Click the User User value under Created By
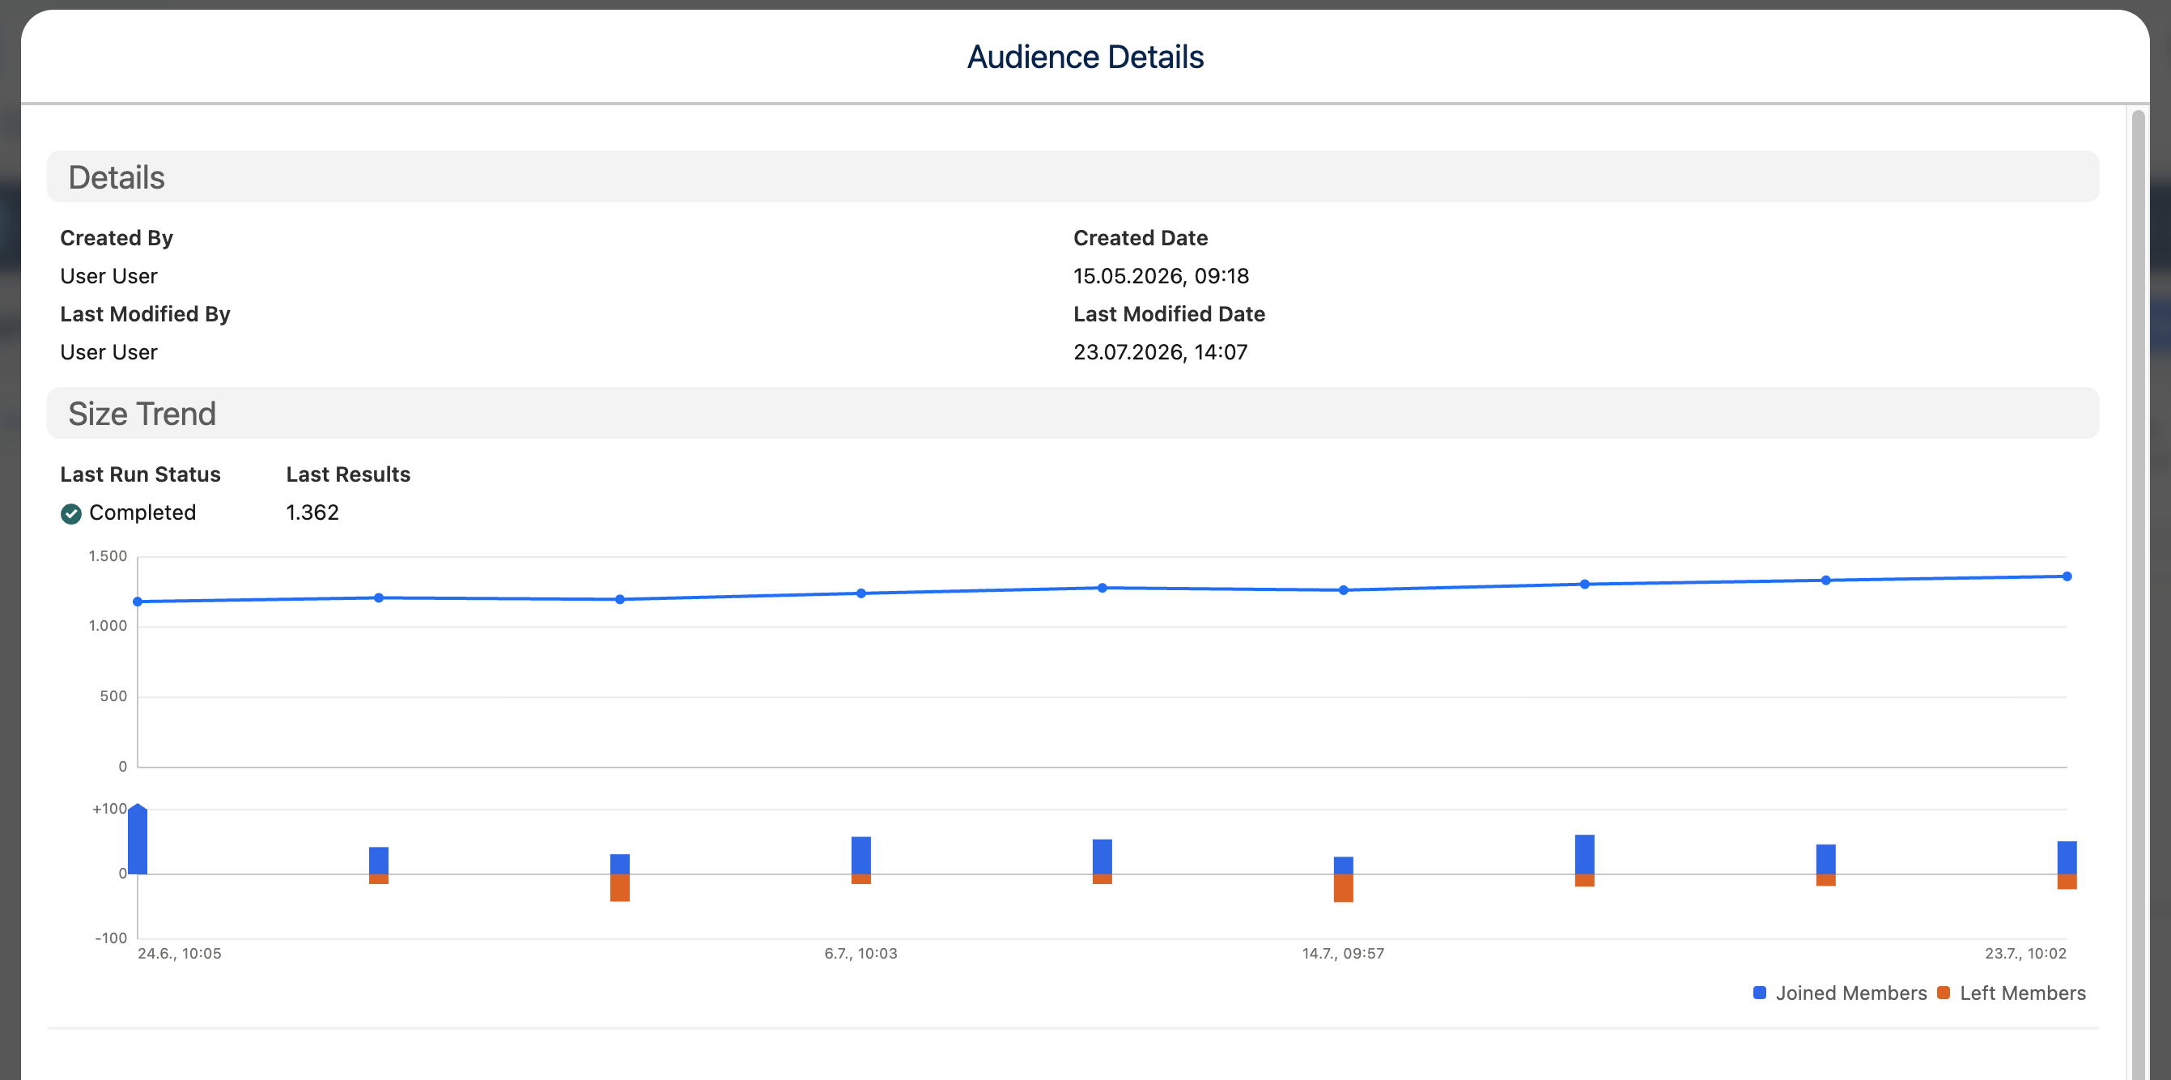This screenshot has height=1080, width=2171. [x=108, y=276]
